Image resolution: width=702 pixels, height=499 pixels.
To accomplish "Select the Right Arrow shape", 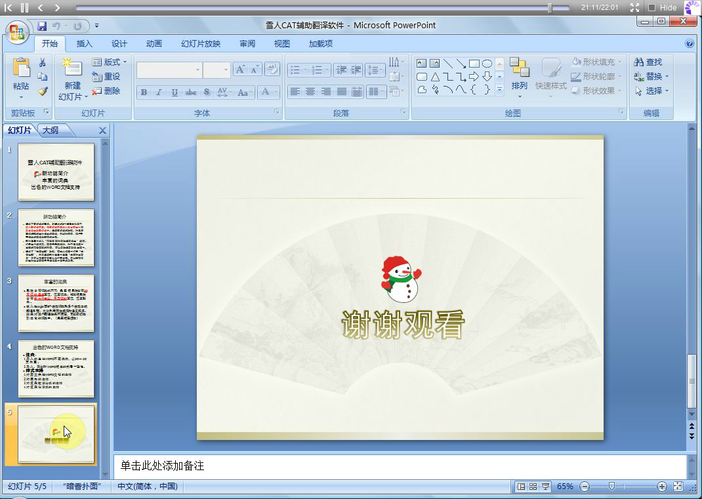I will click(x=474, y=77).
